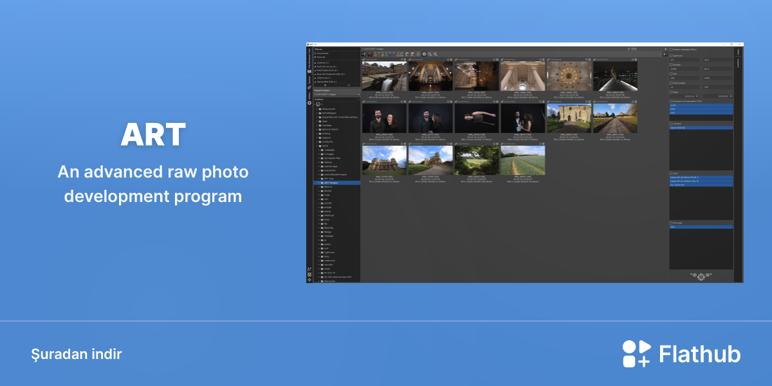Screen dimensions: 772x386
Task: Tick the ISO filter checkbox
Action: tap(671, 74)
